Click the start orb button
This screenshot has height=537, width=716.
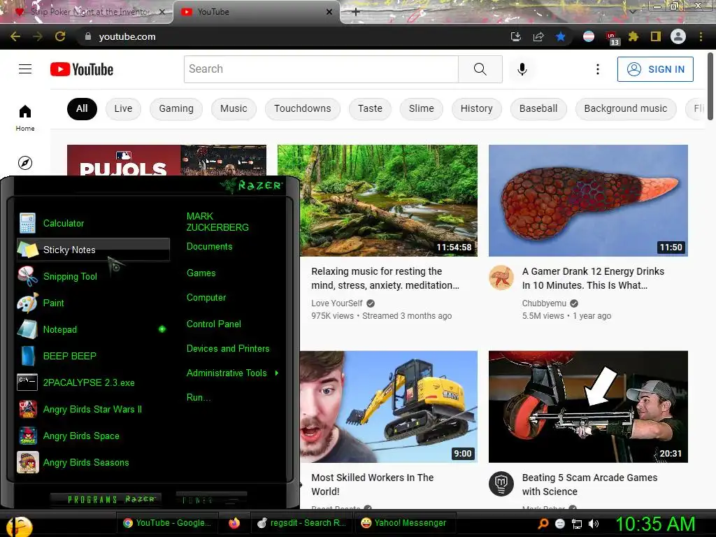point(19,527)
